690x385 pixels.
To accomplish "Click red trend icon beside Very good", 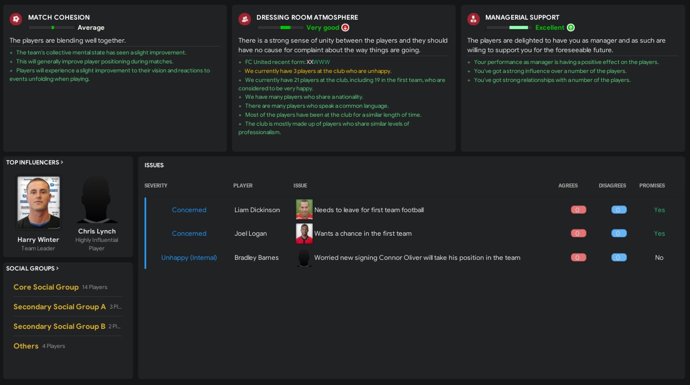I will click(345, 27).
